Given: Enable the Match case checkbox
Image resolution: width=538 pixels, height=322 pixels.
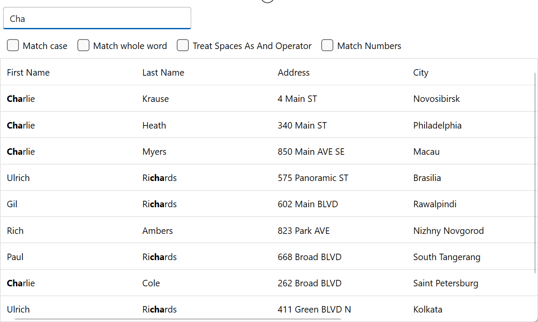Looking at the screenshot, I should point(12,45).
